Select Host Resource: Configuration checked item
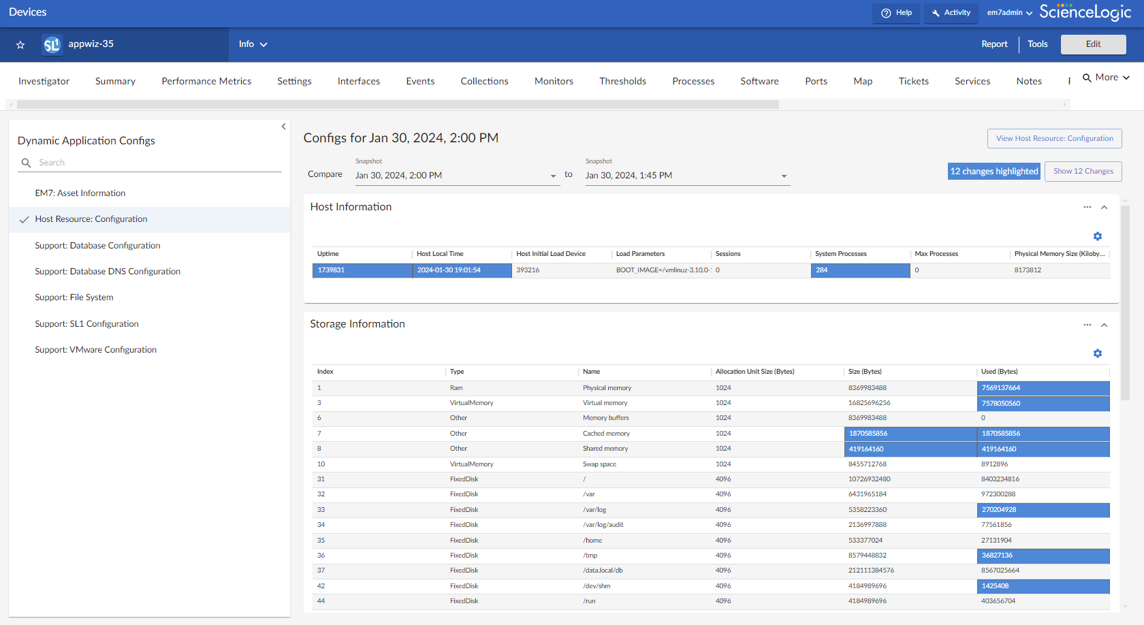 click(x=91, y=219)
